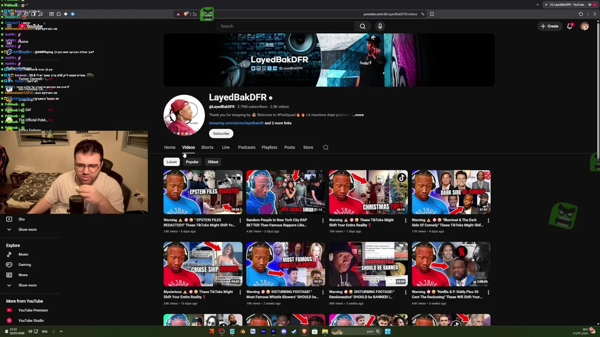
Task: Click the Create button
Action: pos(549,26)
